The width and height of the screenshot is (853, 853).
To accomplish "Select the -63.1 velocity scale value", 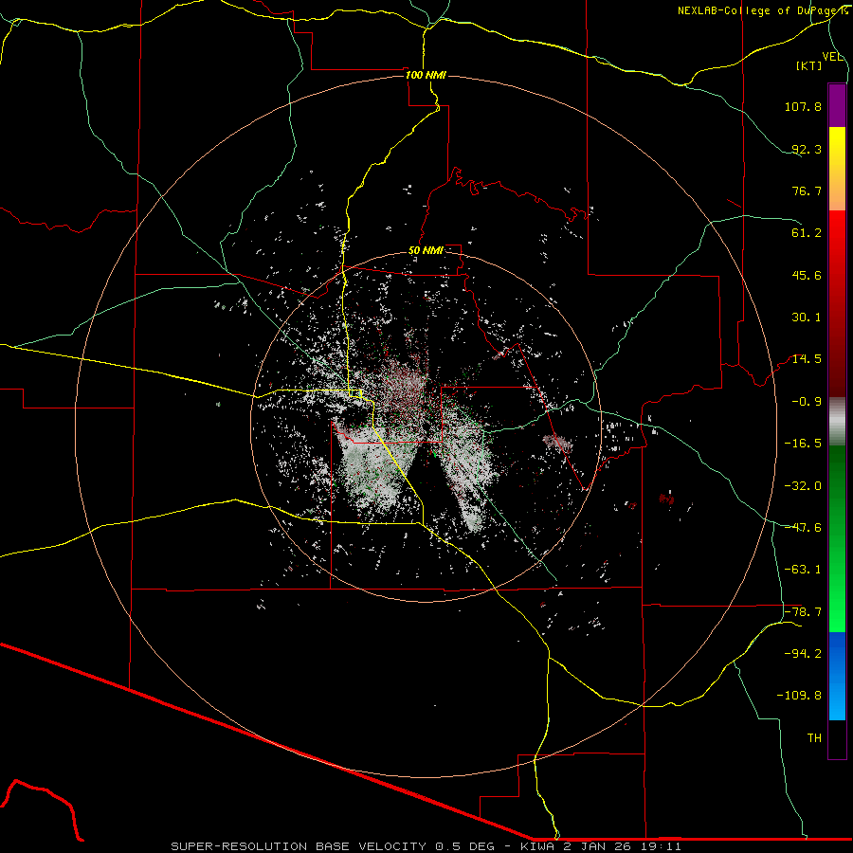I will pos(803,570).
